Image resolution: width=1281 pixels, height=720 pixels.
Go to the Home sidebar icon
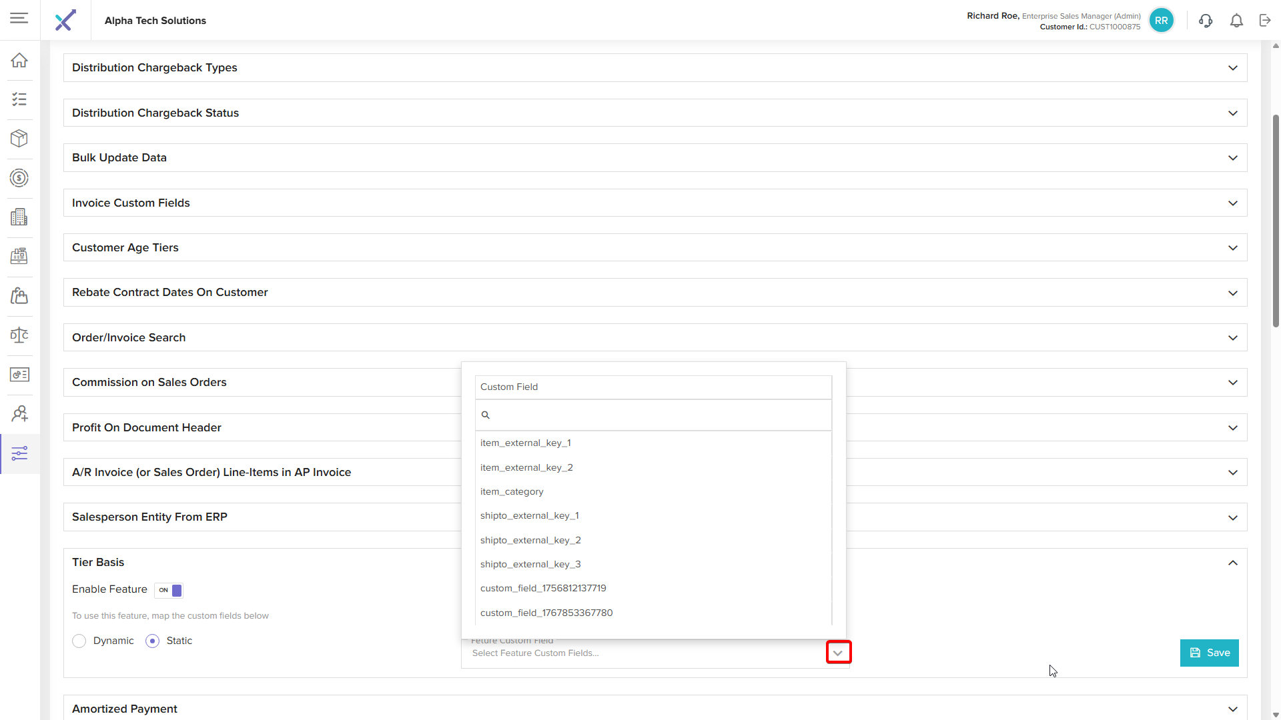tap(19, 60)
